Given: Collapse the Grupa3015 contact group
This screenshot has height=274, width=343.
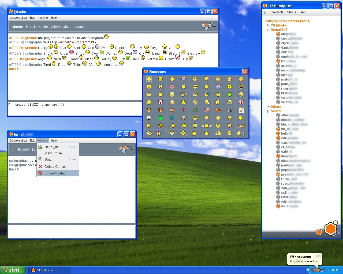Looking at the screenshot, I should (268, 30).
